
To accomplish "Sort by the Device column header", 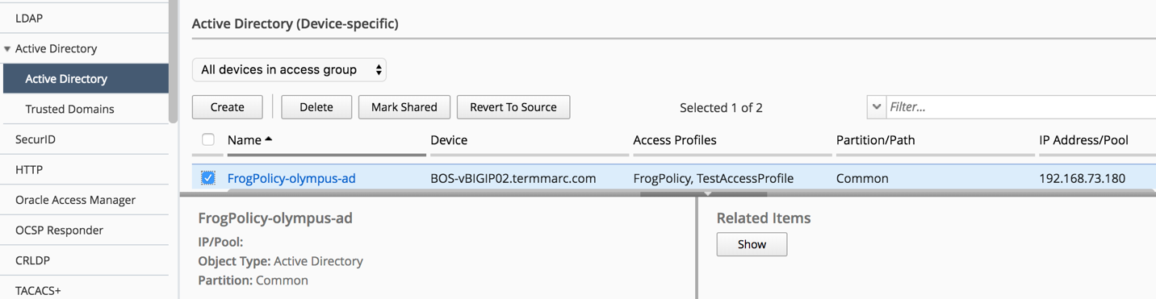I will (449, 140).
